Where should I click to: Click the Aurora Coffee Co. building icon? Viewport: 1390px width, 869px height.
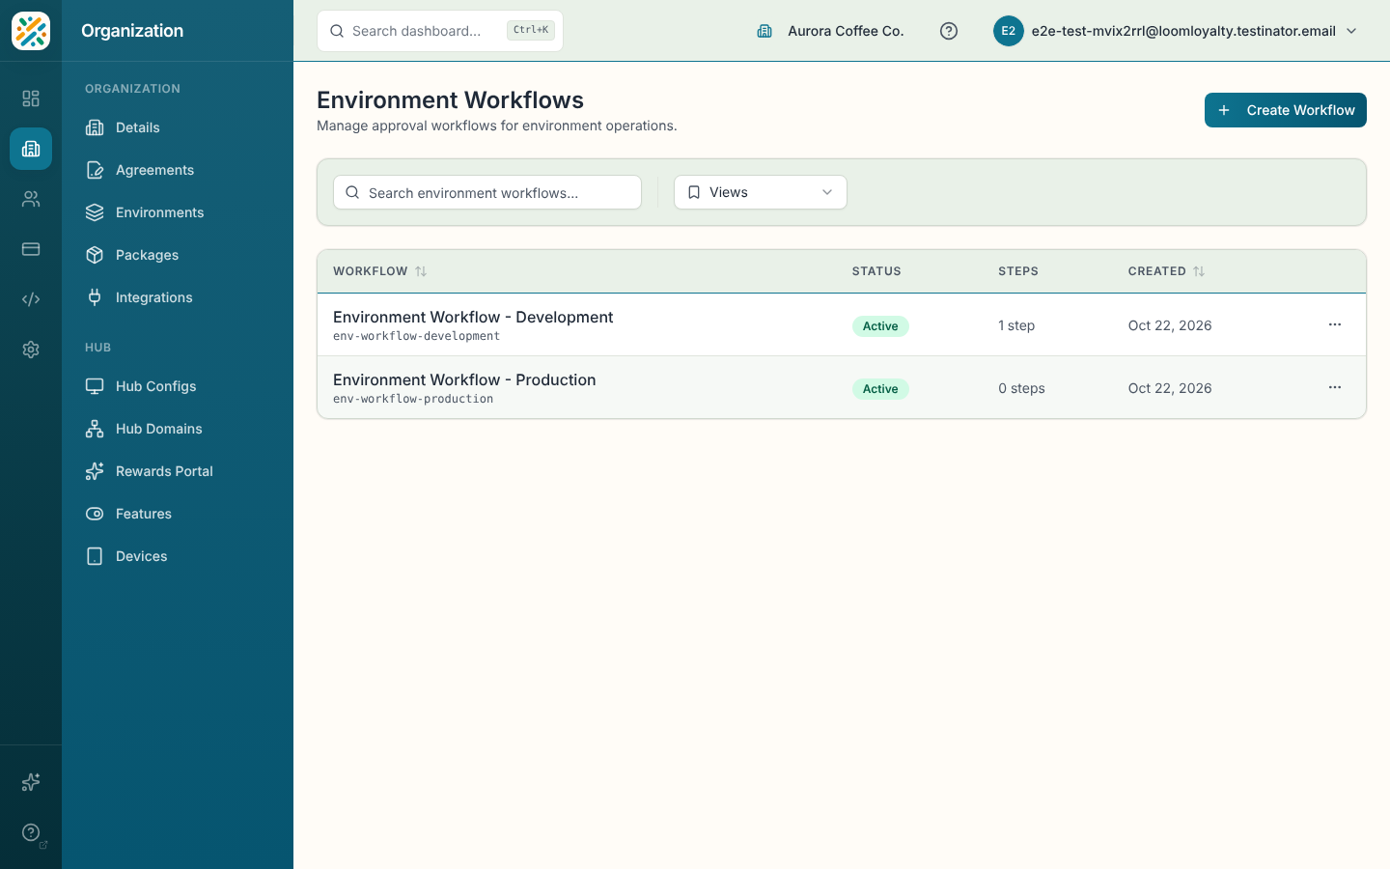pos(764,31)
